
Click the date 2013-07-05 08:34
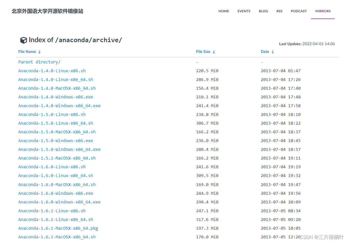281,211
